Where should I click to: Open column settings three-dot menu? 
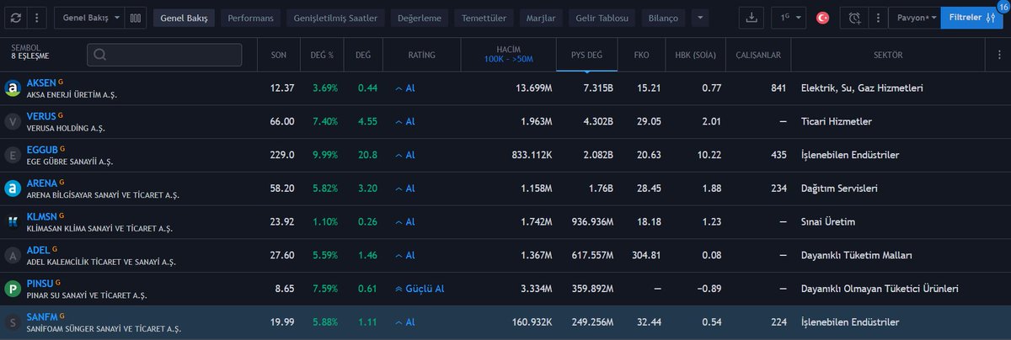tap(998, 55)
